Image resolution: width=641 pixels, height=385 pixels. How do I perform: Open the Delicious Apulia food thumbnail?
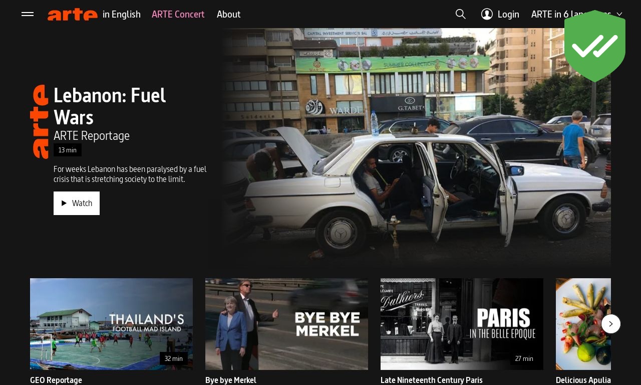(x=583, y=324)
